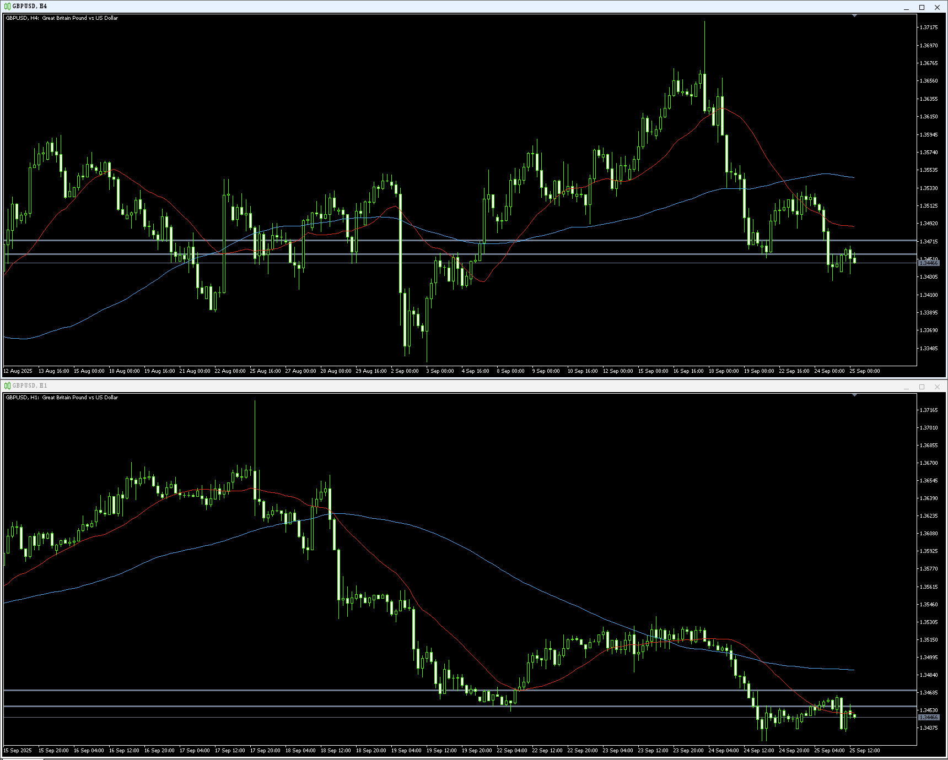This screenshot has width=948, height=760.
Task: Click the chart shift triangle on H4 chart
Action: click(854, 16)
